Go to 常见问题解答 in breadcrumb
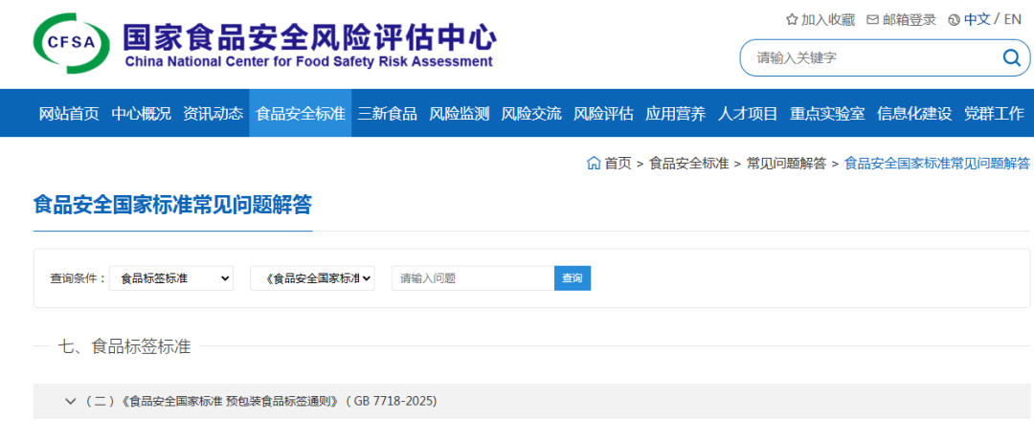 pyautogui.click(x=786, y=164)
